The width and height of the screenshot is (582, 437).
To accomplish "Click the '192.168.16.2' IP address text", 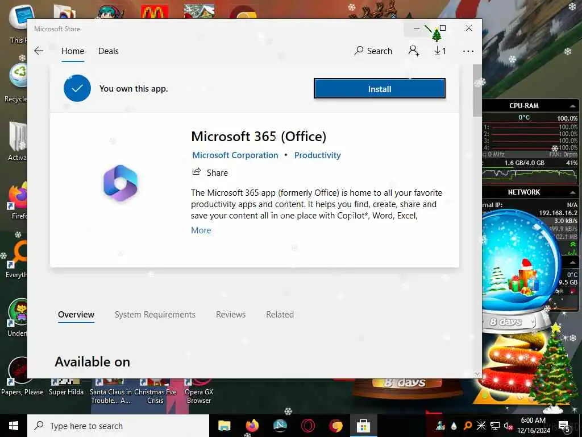I will coord(558,213).
